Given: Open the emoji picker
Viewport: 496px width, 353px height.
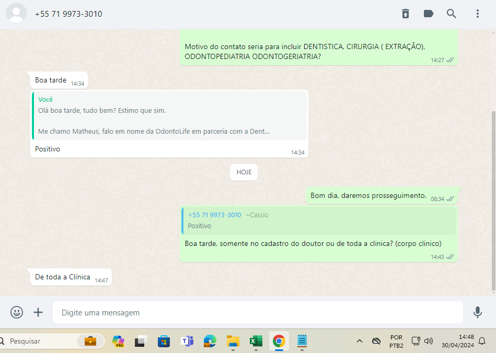Looking at the screenshot, I should click(x=17, y=312).
